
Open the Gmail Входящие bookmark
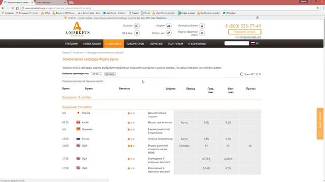tap(27, 13)
